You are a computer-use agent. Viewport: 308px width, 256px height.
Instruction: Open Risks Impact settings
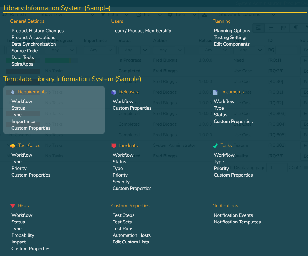[x=18, y=242]
